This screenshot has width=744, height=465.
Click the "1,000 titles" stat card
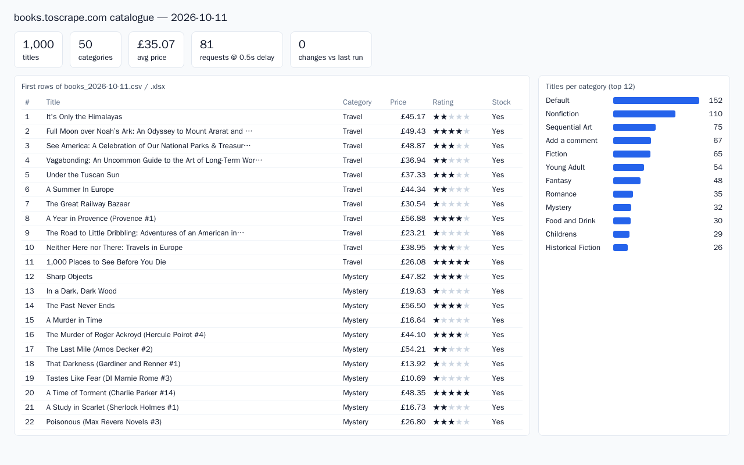(38, 50)
